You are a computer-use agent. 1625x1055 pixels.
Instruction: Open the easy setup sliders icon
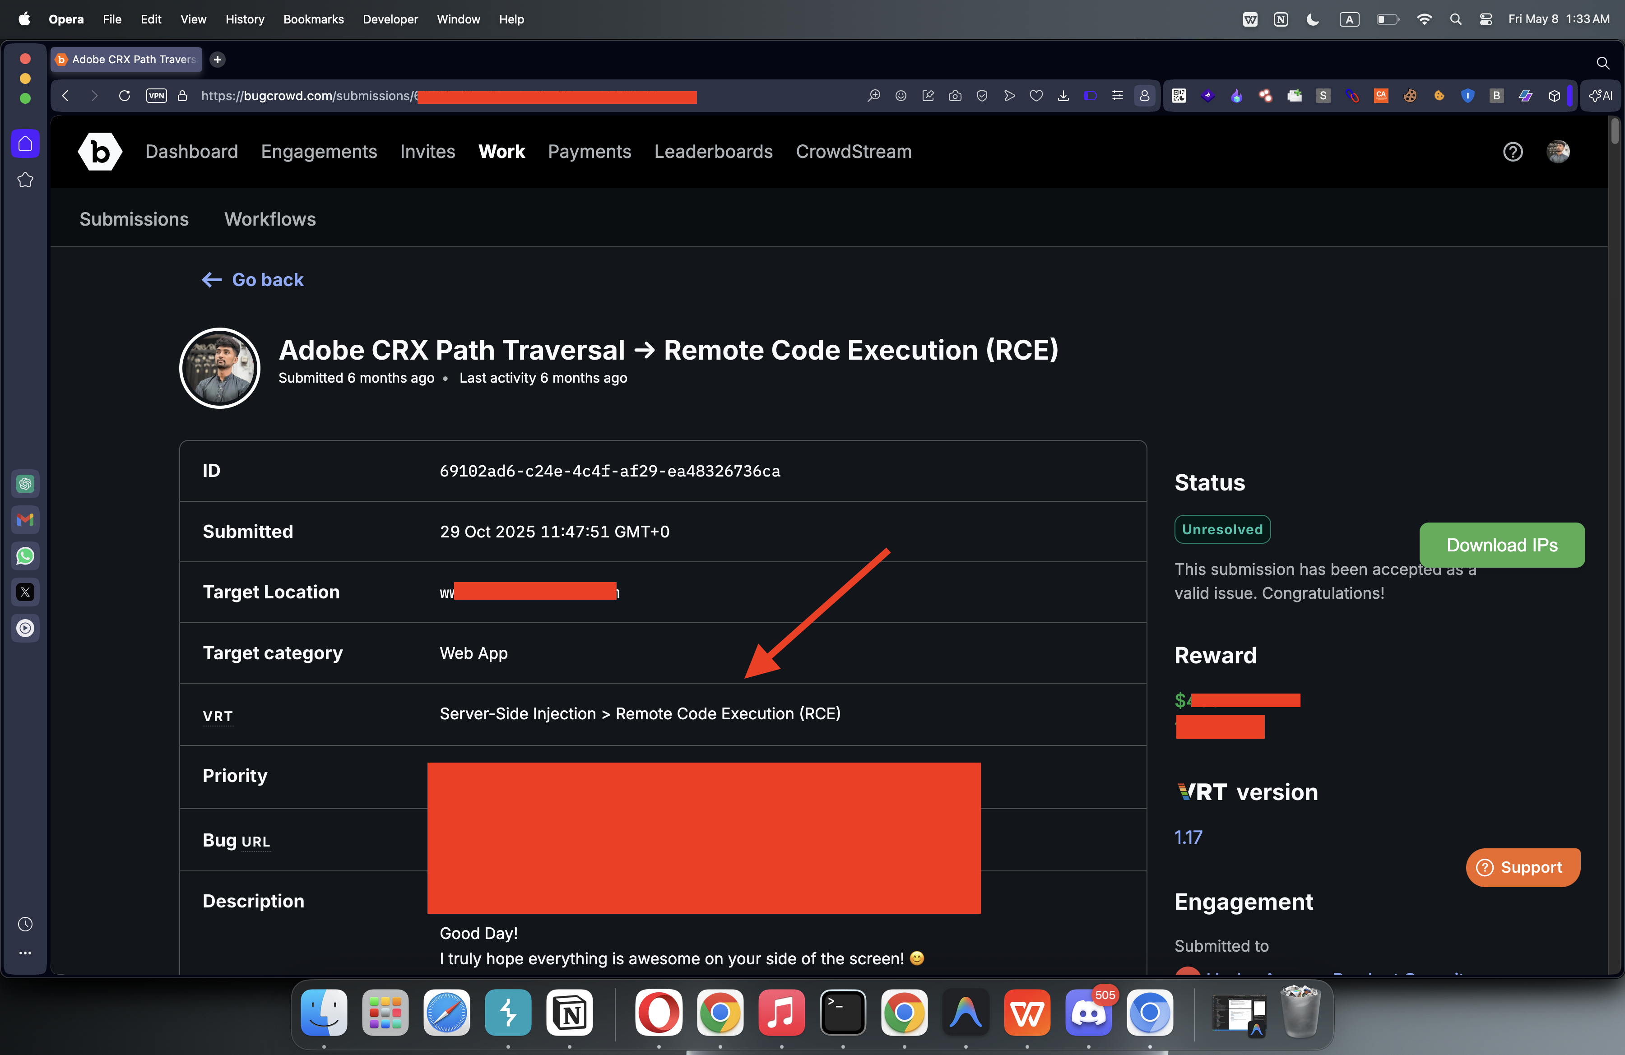pos(1118,96)
